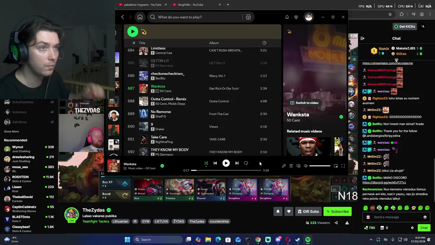Collapse Kick chat panel arrow icon
Viewport: 435px width, 245px height.
click(x=362, y=38)
